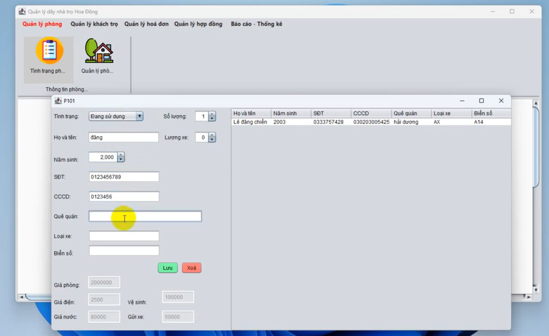
Task: Sort by the Biển số column header
Action: point(491,113)
